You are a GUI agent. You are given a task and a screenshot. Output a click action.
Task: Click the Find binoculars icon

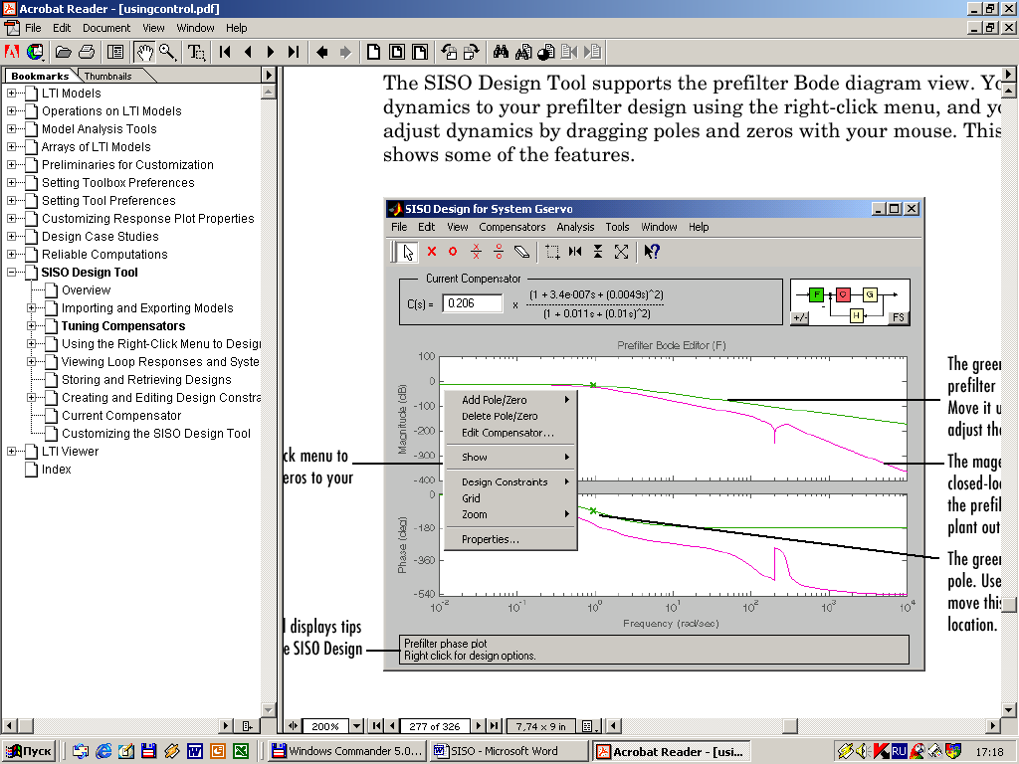[x=501, y=52]
